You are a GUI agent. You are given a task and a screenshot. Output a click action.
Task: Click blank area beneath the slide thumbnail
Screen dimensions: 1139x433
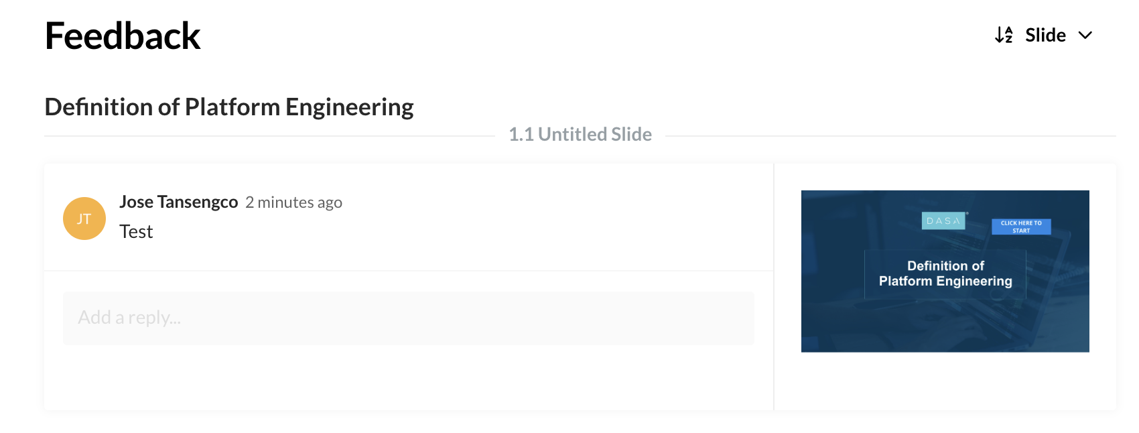[x=945, y=381]
